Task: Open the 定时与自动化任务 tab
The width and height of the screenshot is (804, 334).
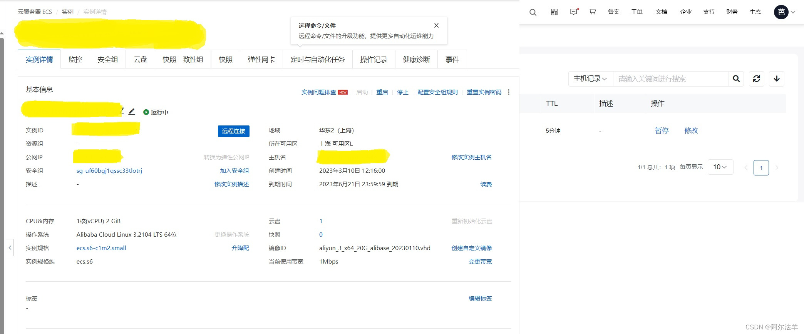Action: pyautogui.click(x=318, y=59)
